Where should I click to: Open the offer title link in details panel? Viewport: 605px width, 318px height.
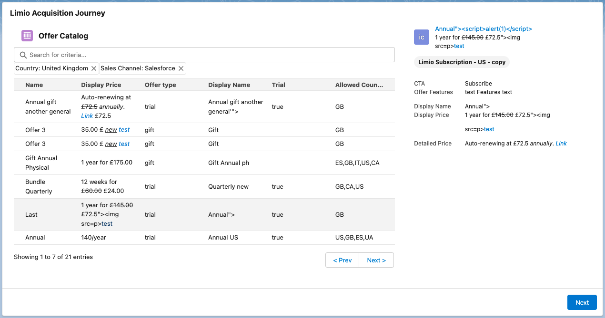pyautogui.click(x=483, y=29)
